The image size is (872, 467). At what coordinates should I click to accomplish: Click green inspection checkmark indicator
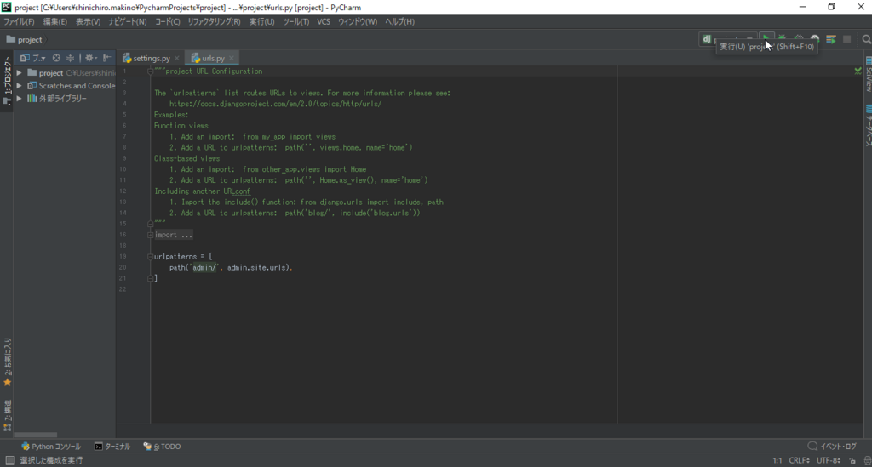point(858,71)
